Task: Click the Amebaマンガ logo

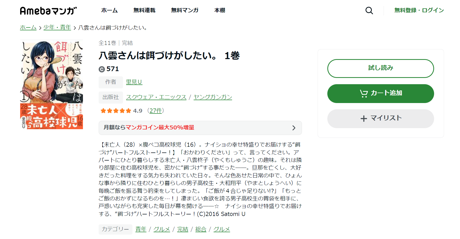Action: click(48, 10)
